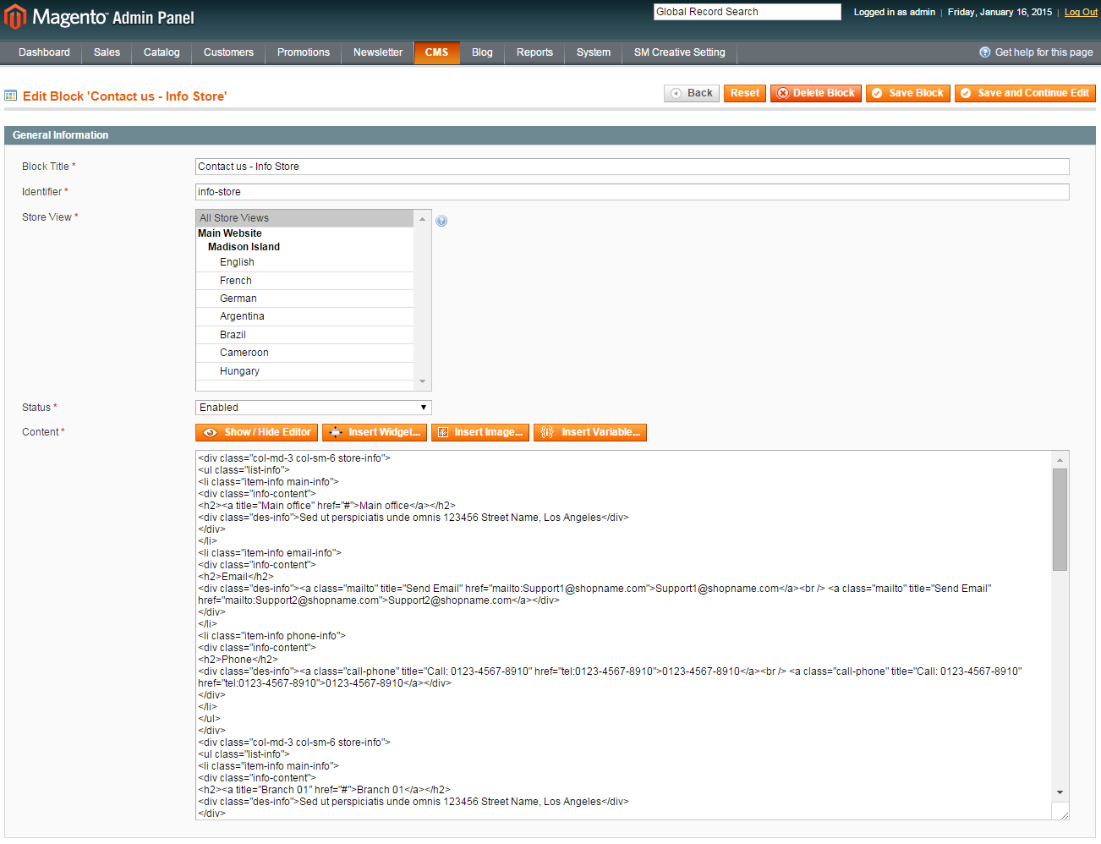Select English store view
This screenshot has height=844, width=1101.
pos(304,262)
